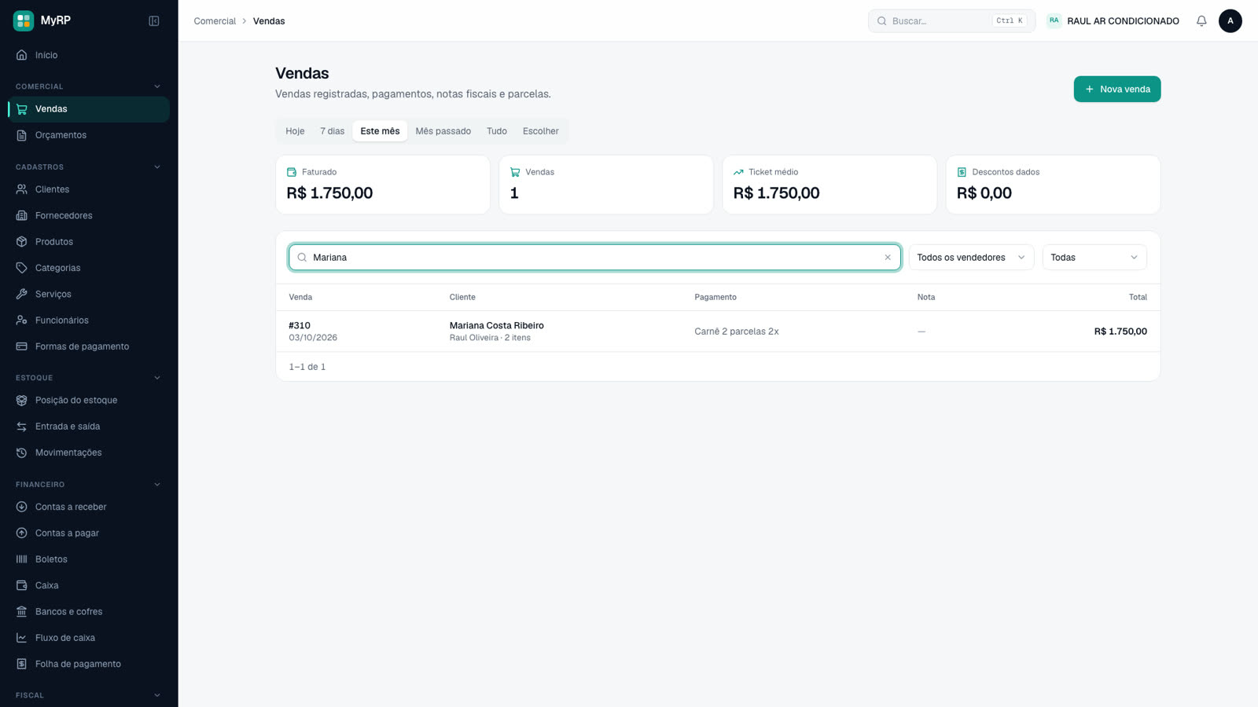Viewport: 1258px width, 707px height.
Task: Open Contas a pagar page
Action: coord(89,533)
